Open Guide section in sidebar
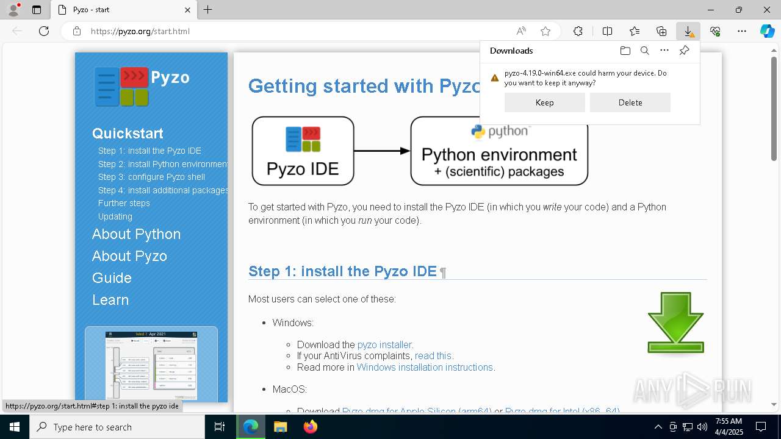Viewport: 781px width, 439px height. pos(112,278)
